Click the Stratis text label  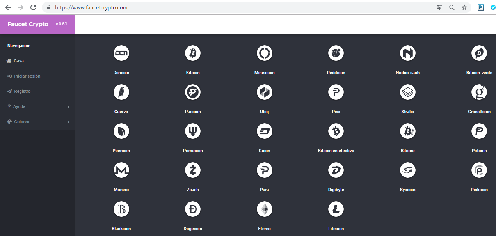tap(408, 112)
